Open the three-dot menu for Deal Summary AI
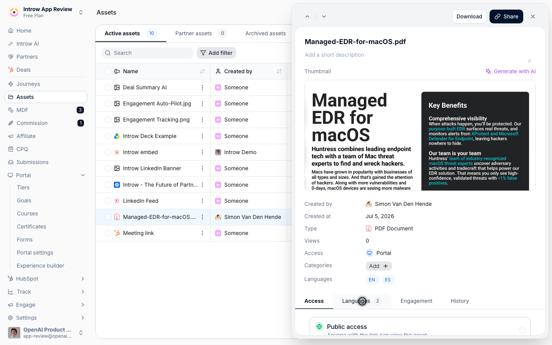552x345 pixels. tap(202, 87)
